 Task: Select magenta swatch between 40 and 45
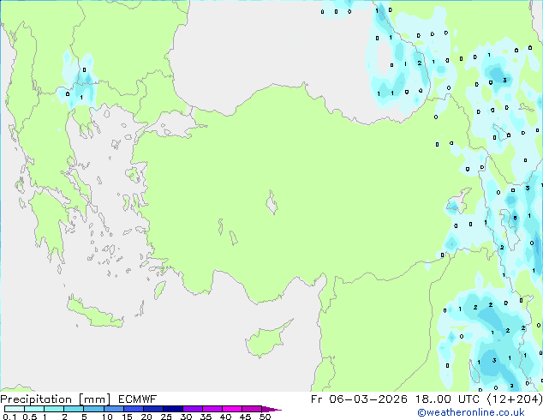[232, 409]
